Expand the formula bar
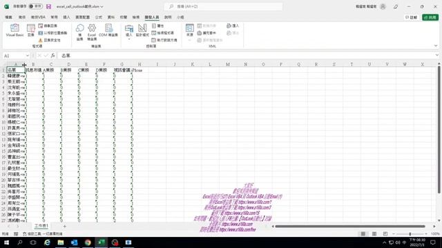The width and height of the screenshot is (442, 248). coord(436,55)
